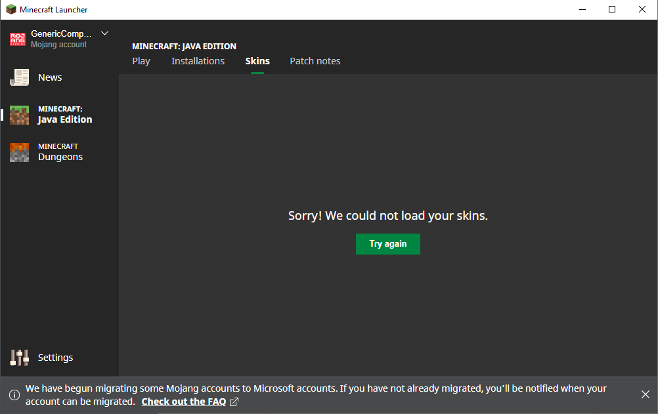Click the external link icon beside FAQ

tap(234, 402)
